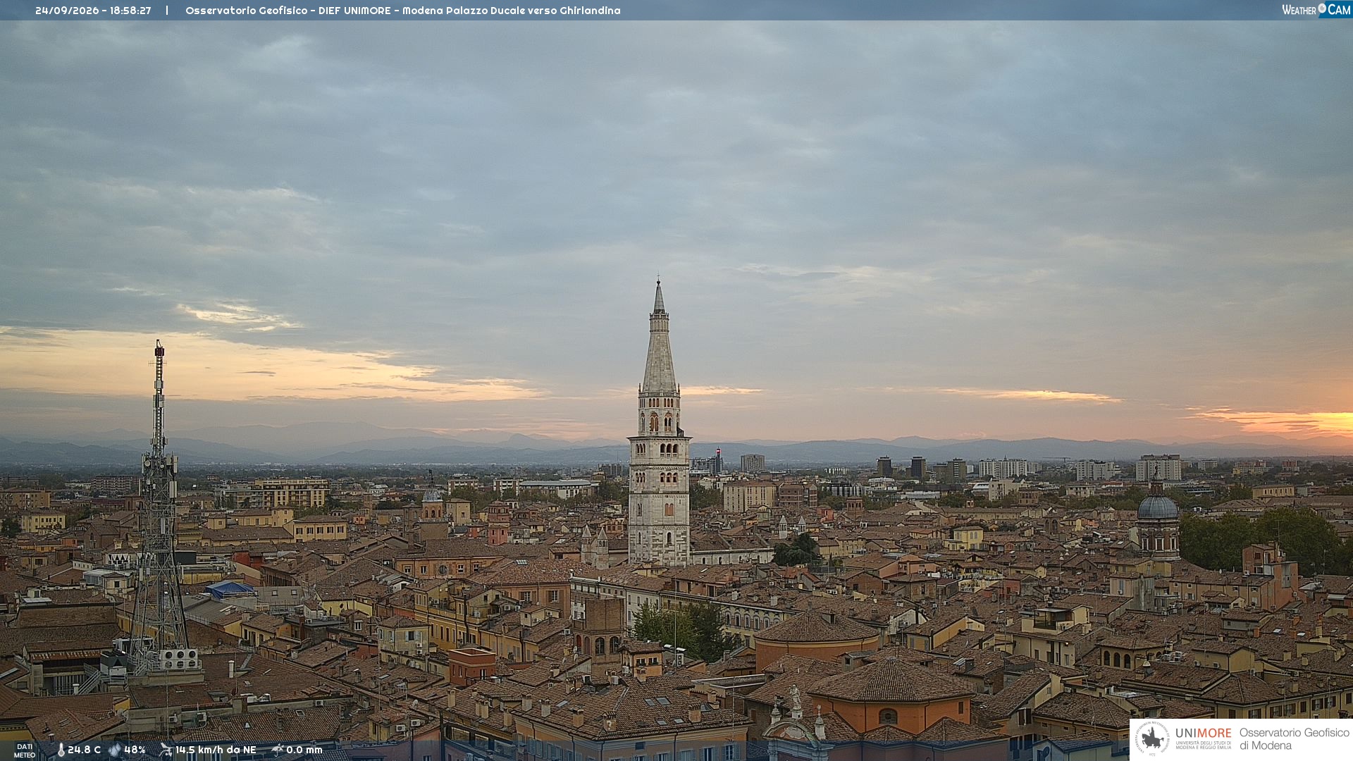Click the thermometer temperature icon
1353x761 pixels.
[61, 750]
